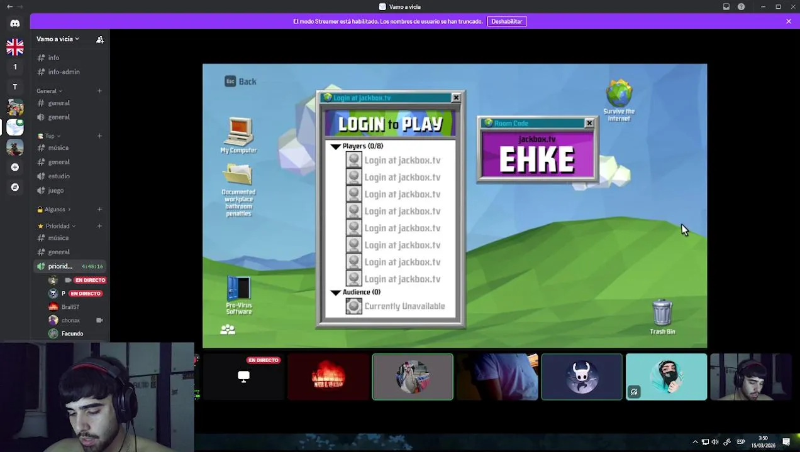This screenshot has height=452, width=800.
Task: Select user P streaming in voice list
Action: point(75,293)
